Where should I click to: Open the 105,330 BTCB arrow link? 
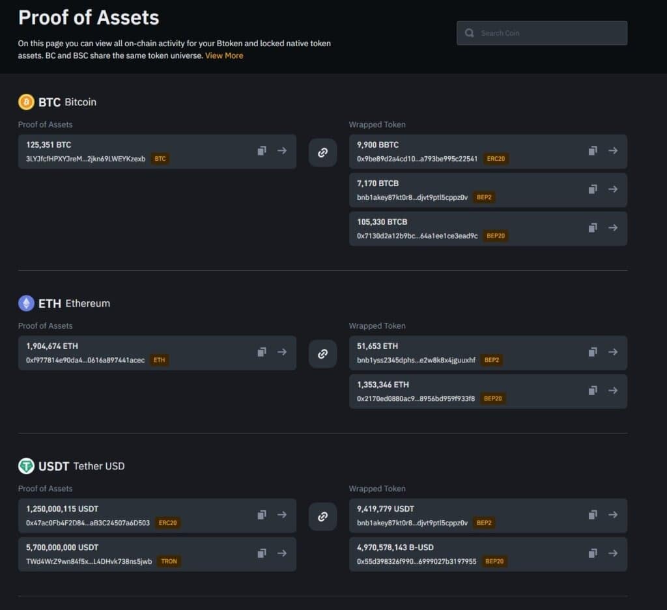tap(612, 227)
